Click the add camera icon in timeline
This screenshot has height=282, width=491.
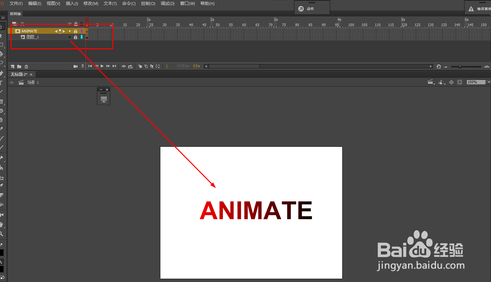(x=76, y=66)
